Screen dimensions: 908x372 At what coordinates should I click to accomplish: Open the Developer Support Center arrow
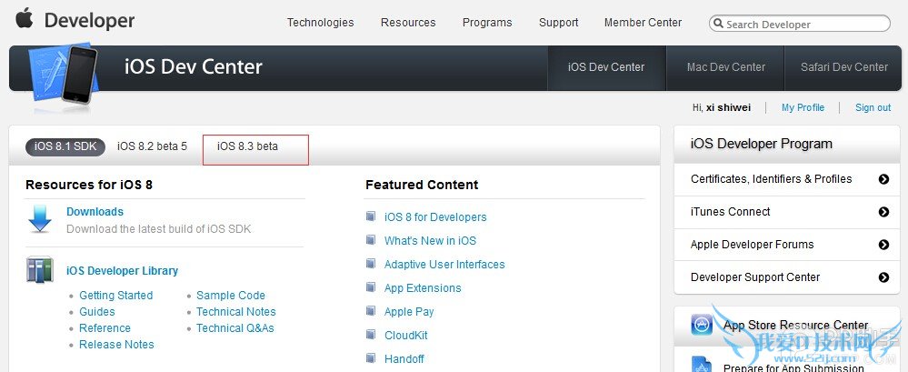[x=883, y=277]
